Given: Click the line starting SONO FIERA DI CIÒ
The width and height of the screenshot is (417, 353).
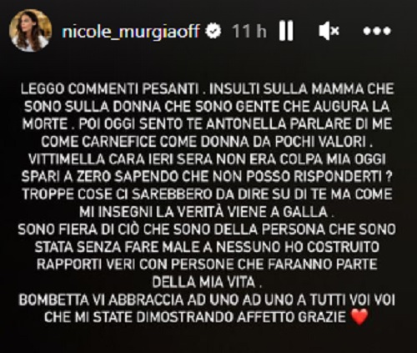Looking at the screenshot, I should [207, 229].
